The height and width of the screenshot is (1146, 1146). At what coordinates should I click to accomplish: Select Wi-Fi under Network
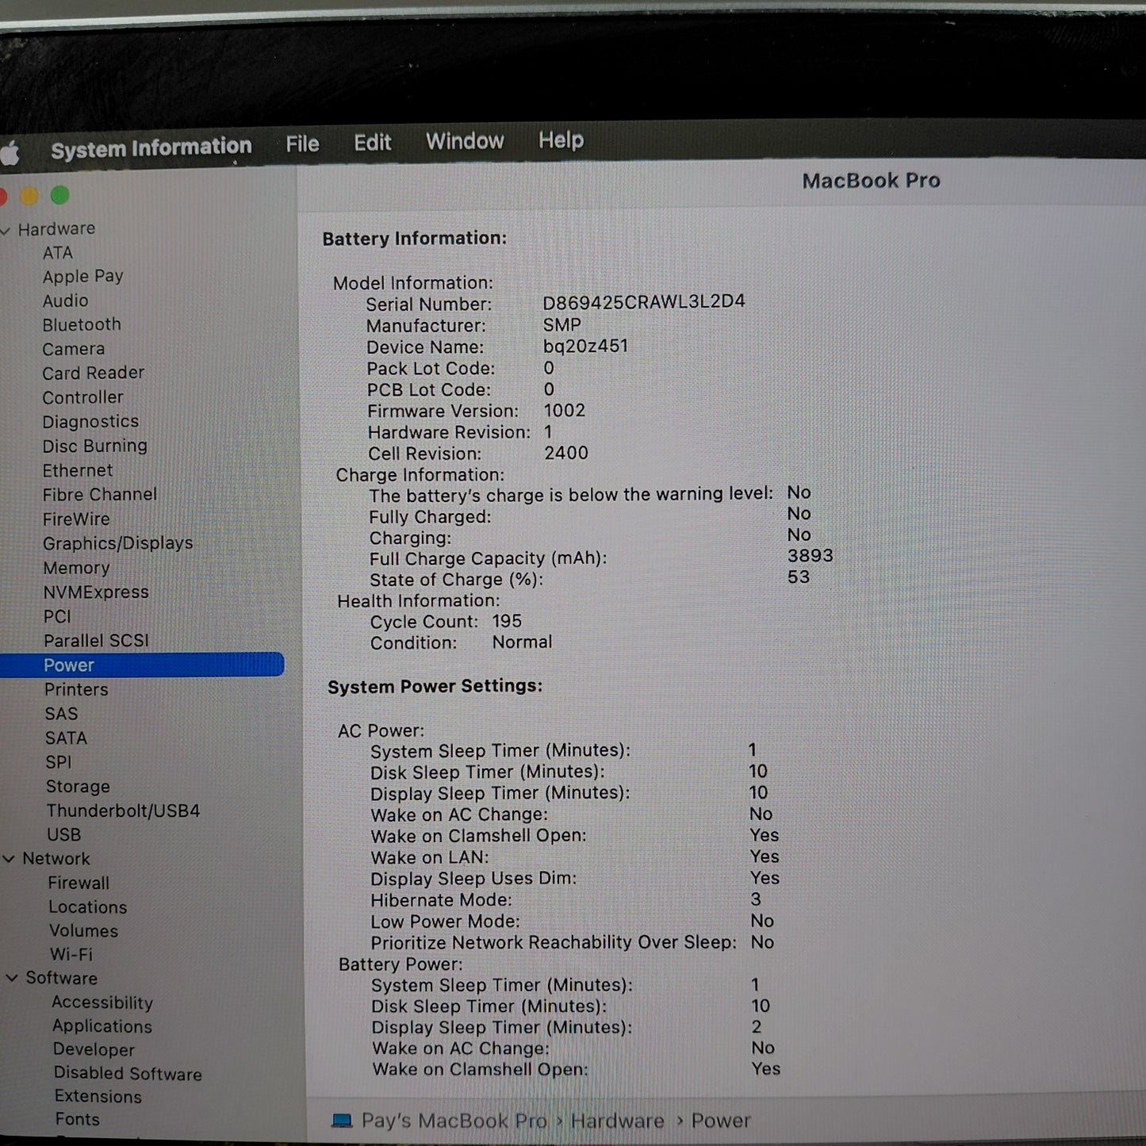pyautogui.click(x=71, y=954)
